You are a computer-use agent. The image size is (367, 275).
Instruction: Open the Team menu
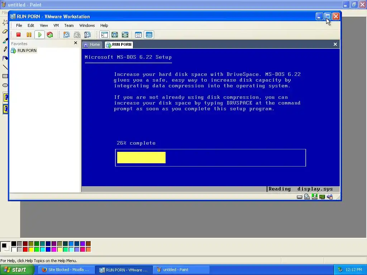pyautogui.click(x=69, y=25)
